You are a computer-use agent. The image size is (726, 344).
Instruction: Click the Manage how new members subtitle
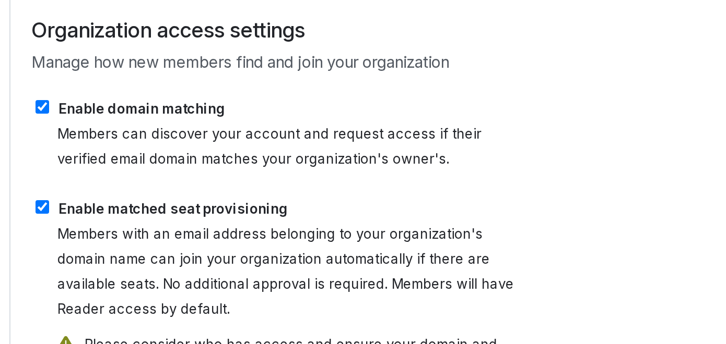point(240,62)
